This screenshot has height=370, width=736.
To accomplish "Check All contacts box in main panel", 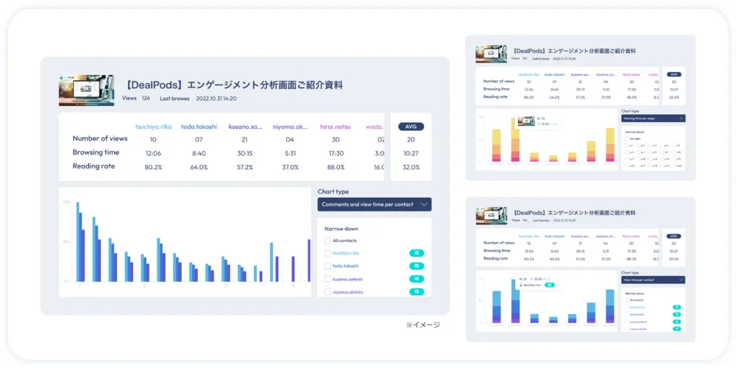I will pos(328,241).
